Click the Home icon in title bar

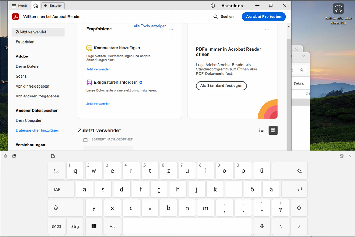pyautogui.click(x=36, y=6)
